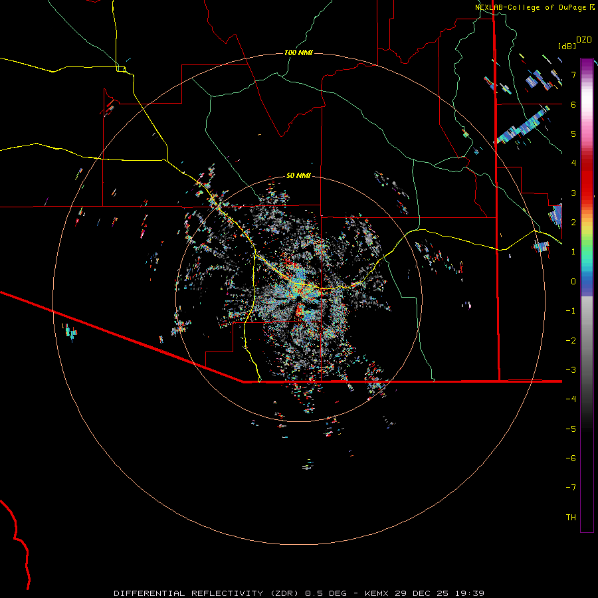Click the 3 value on the color scale

[573, 193]
